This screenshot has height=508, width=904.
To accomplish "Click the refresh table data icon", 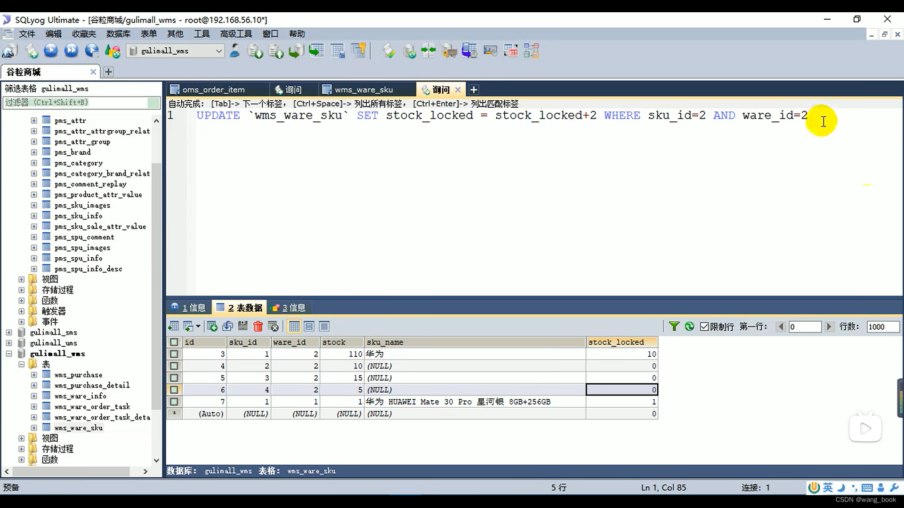I will (x=689, y=326).
